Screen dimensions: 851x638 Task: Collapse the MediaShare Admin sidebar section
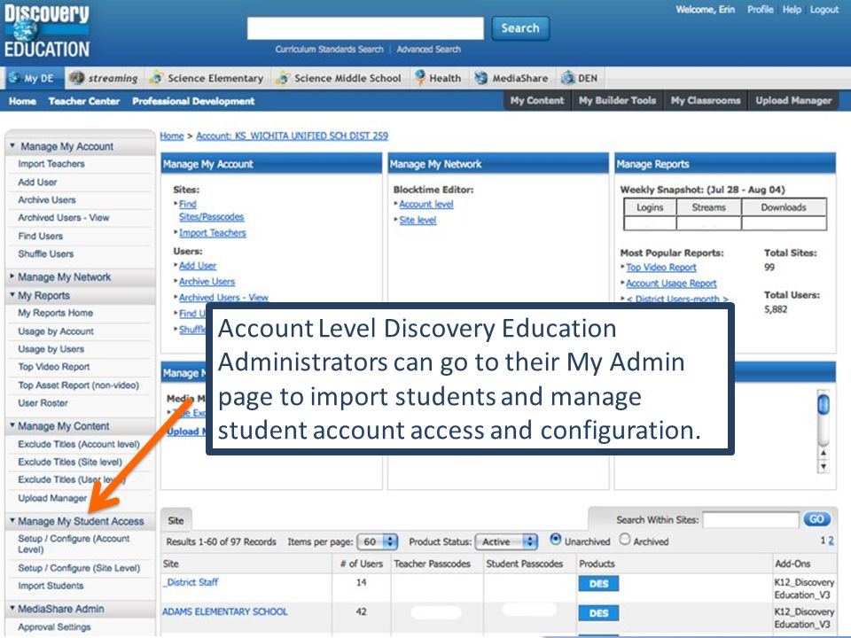(x=12, y=609)
